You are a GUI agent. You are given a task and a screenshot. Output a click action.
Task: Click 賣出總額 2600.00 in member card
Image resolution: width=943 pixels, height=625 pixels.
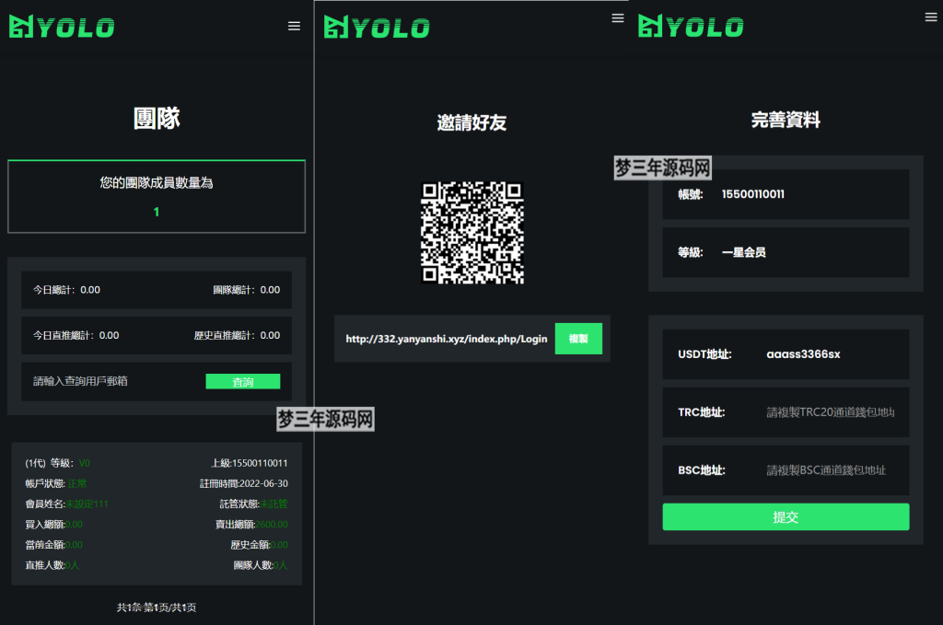[x=251, y=525]
